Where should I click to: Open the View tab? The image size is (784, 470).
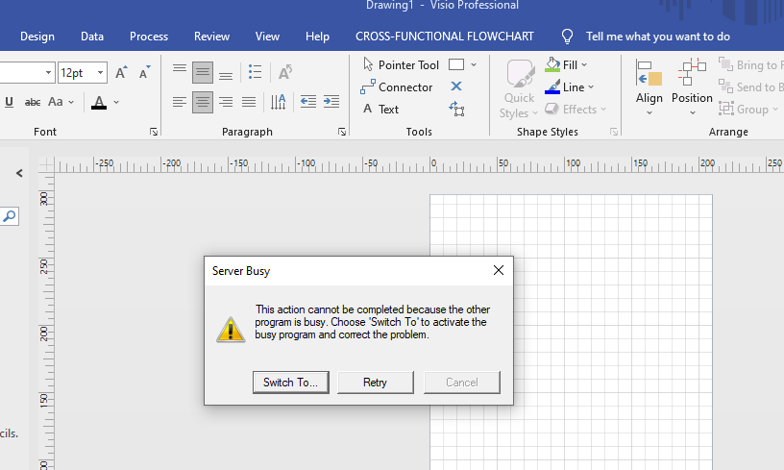click(267, 37)
